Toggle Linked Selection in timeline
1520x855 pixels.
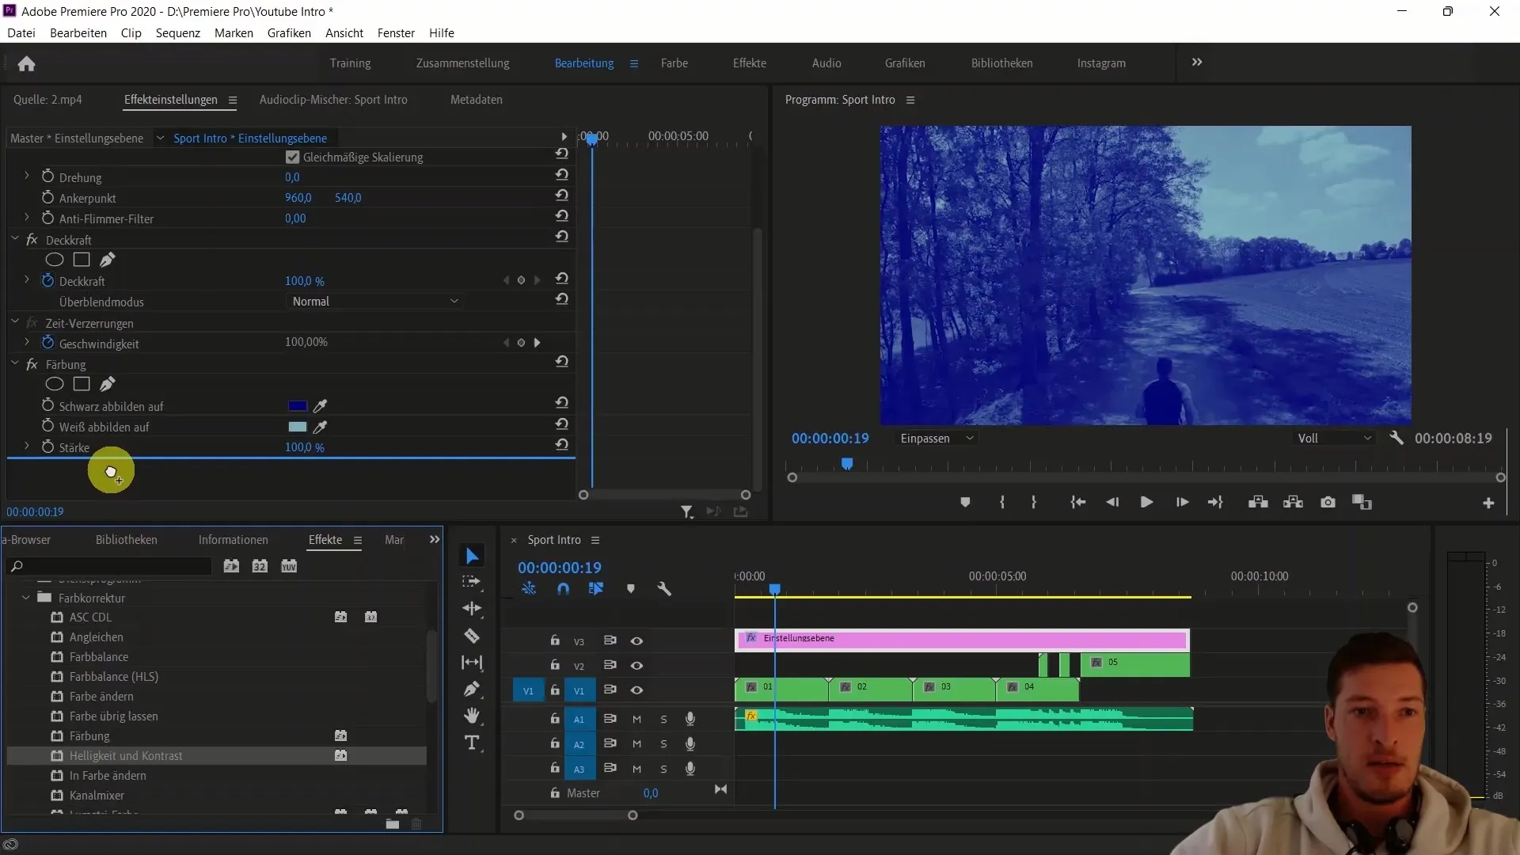coord(596,589)
